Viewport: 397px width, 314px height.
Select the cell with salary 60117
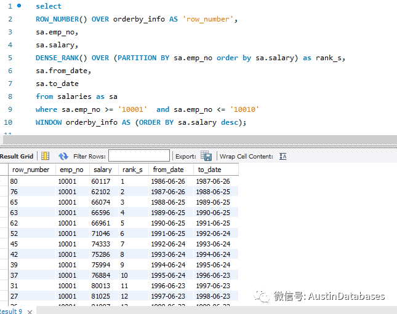coord(102,181)
